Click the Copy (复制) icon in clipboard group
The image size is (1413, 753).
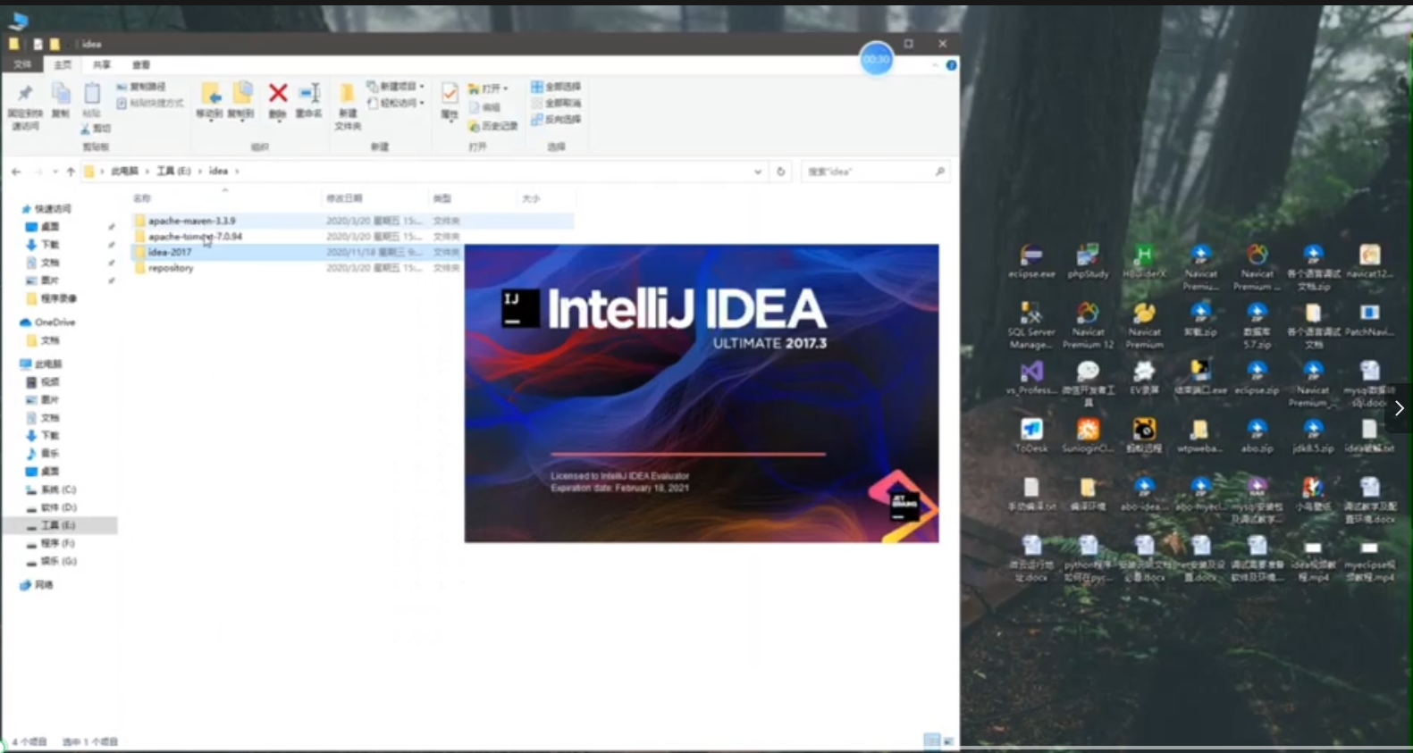click(61, 94)
